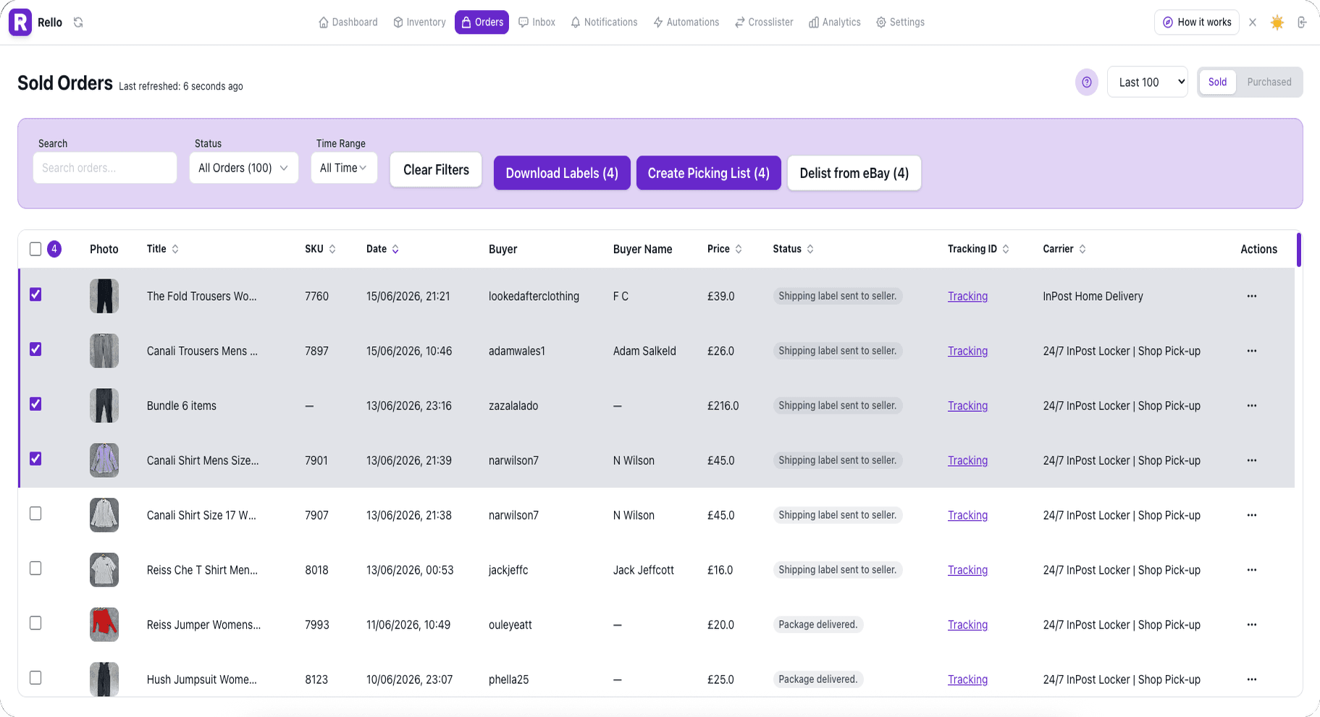Viewport: 1320px width, 717px height.
Task: Sort by SKU column arrows
Action: click(x=332, y=249)
